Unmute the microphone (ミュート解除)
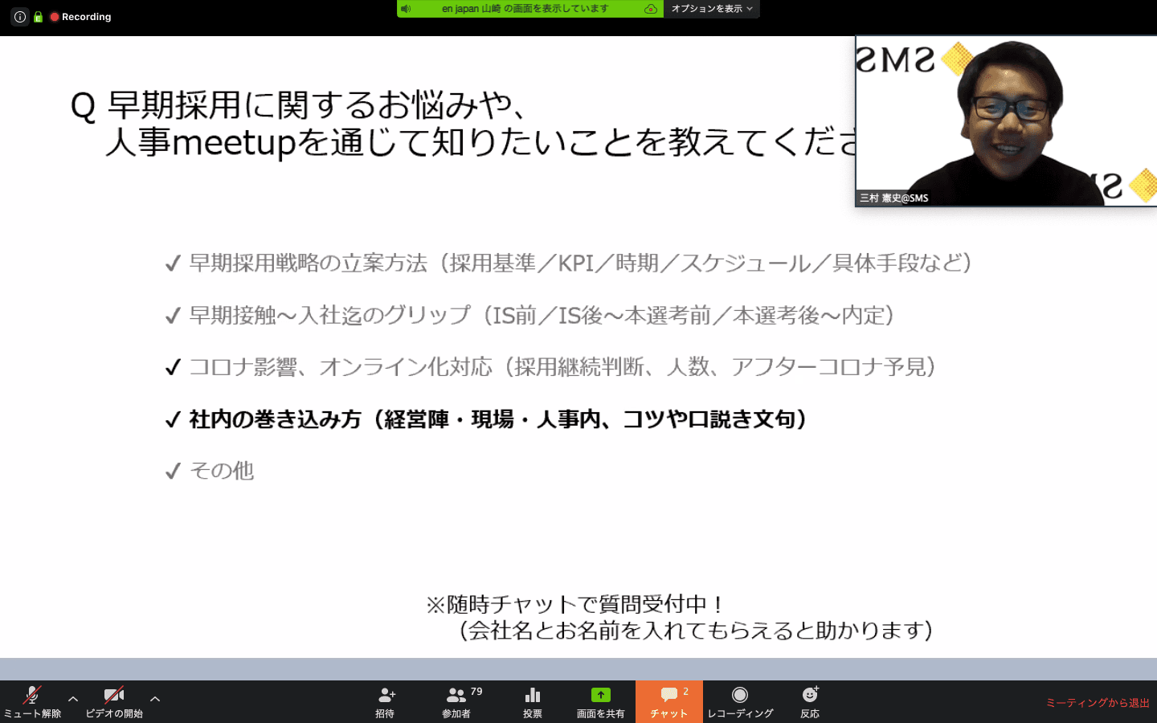 [x=32, y=701]
